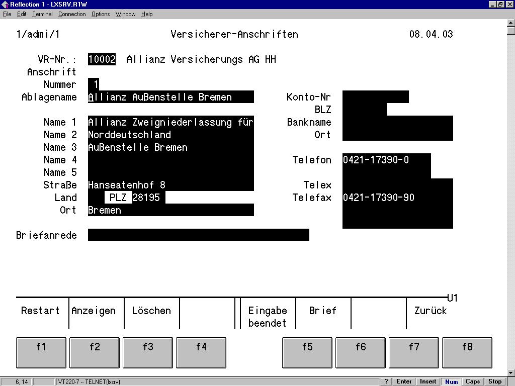Click the Ort field containing Bremen
The image size is (515, 386).
pyautogui.click(x=171, y=210)
